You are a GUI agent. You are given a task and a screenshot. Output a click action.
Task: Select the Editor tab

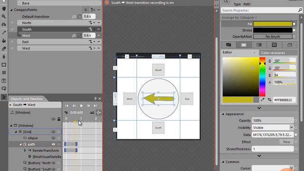[227, 52]
